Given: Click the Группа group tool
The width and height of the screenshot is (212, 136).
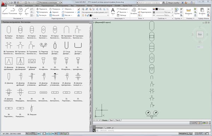Looking at the screenshot, I should pos(177,11).
